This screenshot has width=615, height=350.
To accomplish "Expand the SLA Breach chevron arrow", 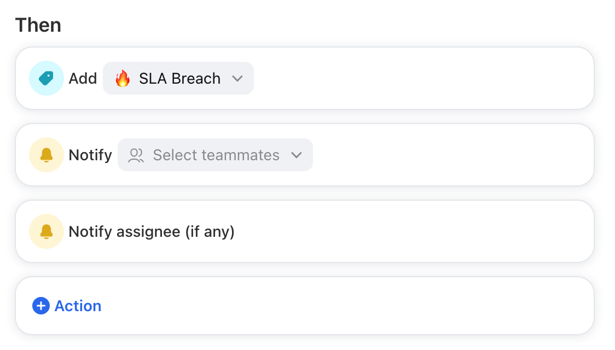I will click(237, 78).
